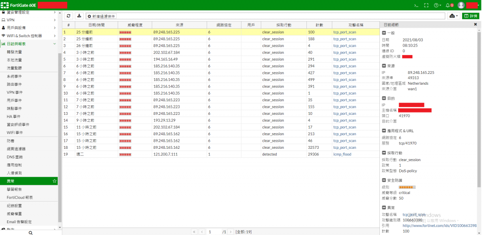This screenshot has width=482, height=235.
Task: Sort by 日期/時間 column header
Action: 96,25
